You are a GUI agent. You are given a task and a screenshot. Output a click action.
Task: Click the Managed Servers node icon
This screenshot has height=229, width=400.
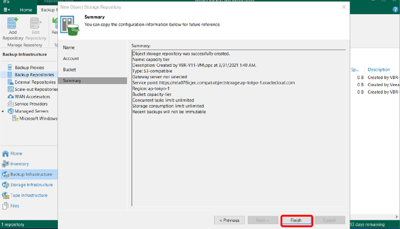click(x=10, y=111)
